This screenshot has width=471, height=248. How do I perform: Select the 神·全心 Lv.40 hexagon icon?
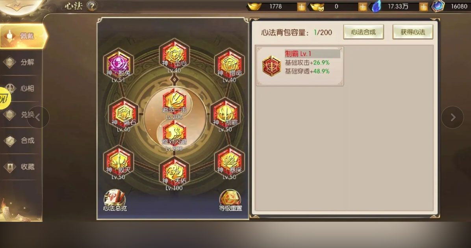(174, 55)
